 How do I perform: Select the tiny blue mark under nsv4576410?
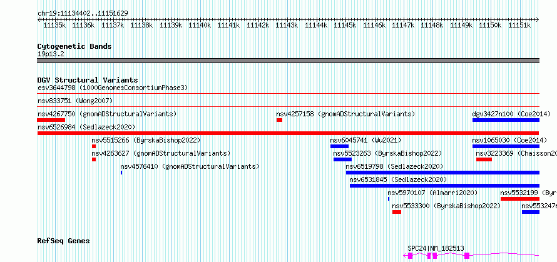tap(121, 173)
